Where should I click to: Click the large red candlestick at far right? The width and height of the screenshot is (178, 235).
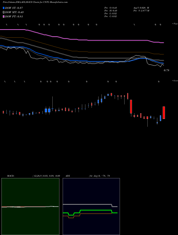pyautogui.click(x=164, y=113)
